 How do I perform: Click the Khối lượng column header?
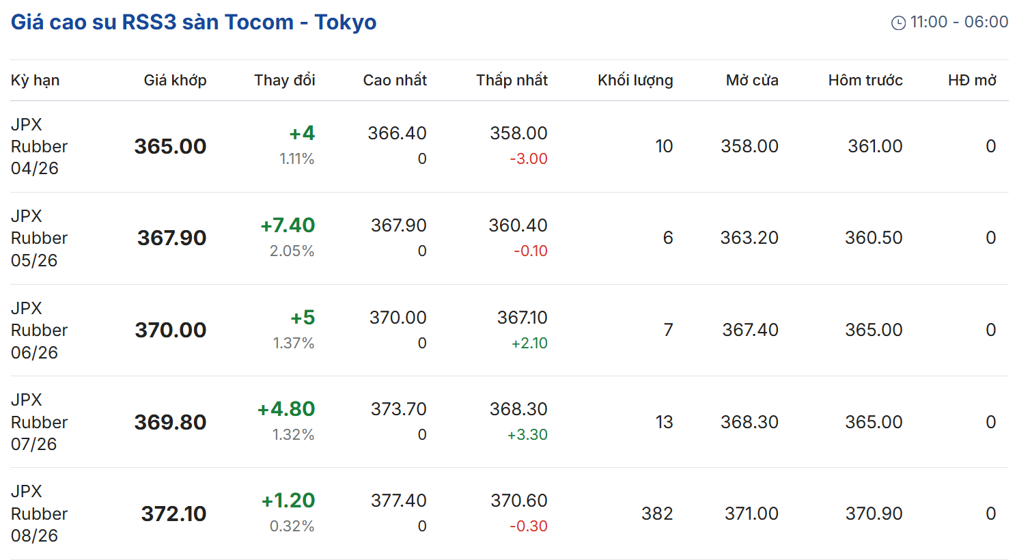click(x=635, y=81)
